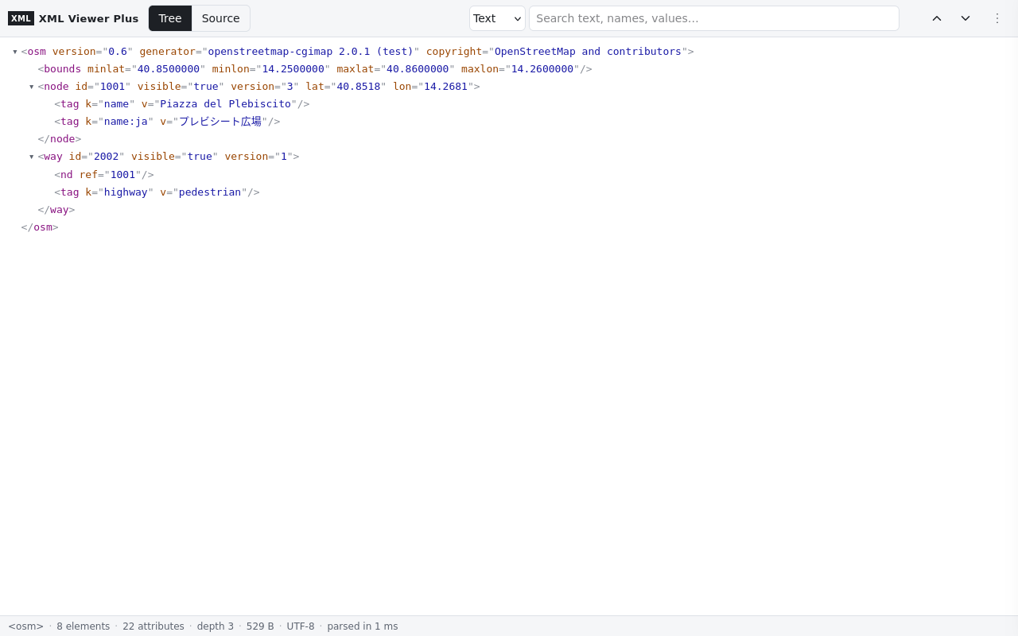Viewport: 1018px width, 636px height.
Task: Click the 529 B file size entry
Action: pos(260,626)
